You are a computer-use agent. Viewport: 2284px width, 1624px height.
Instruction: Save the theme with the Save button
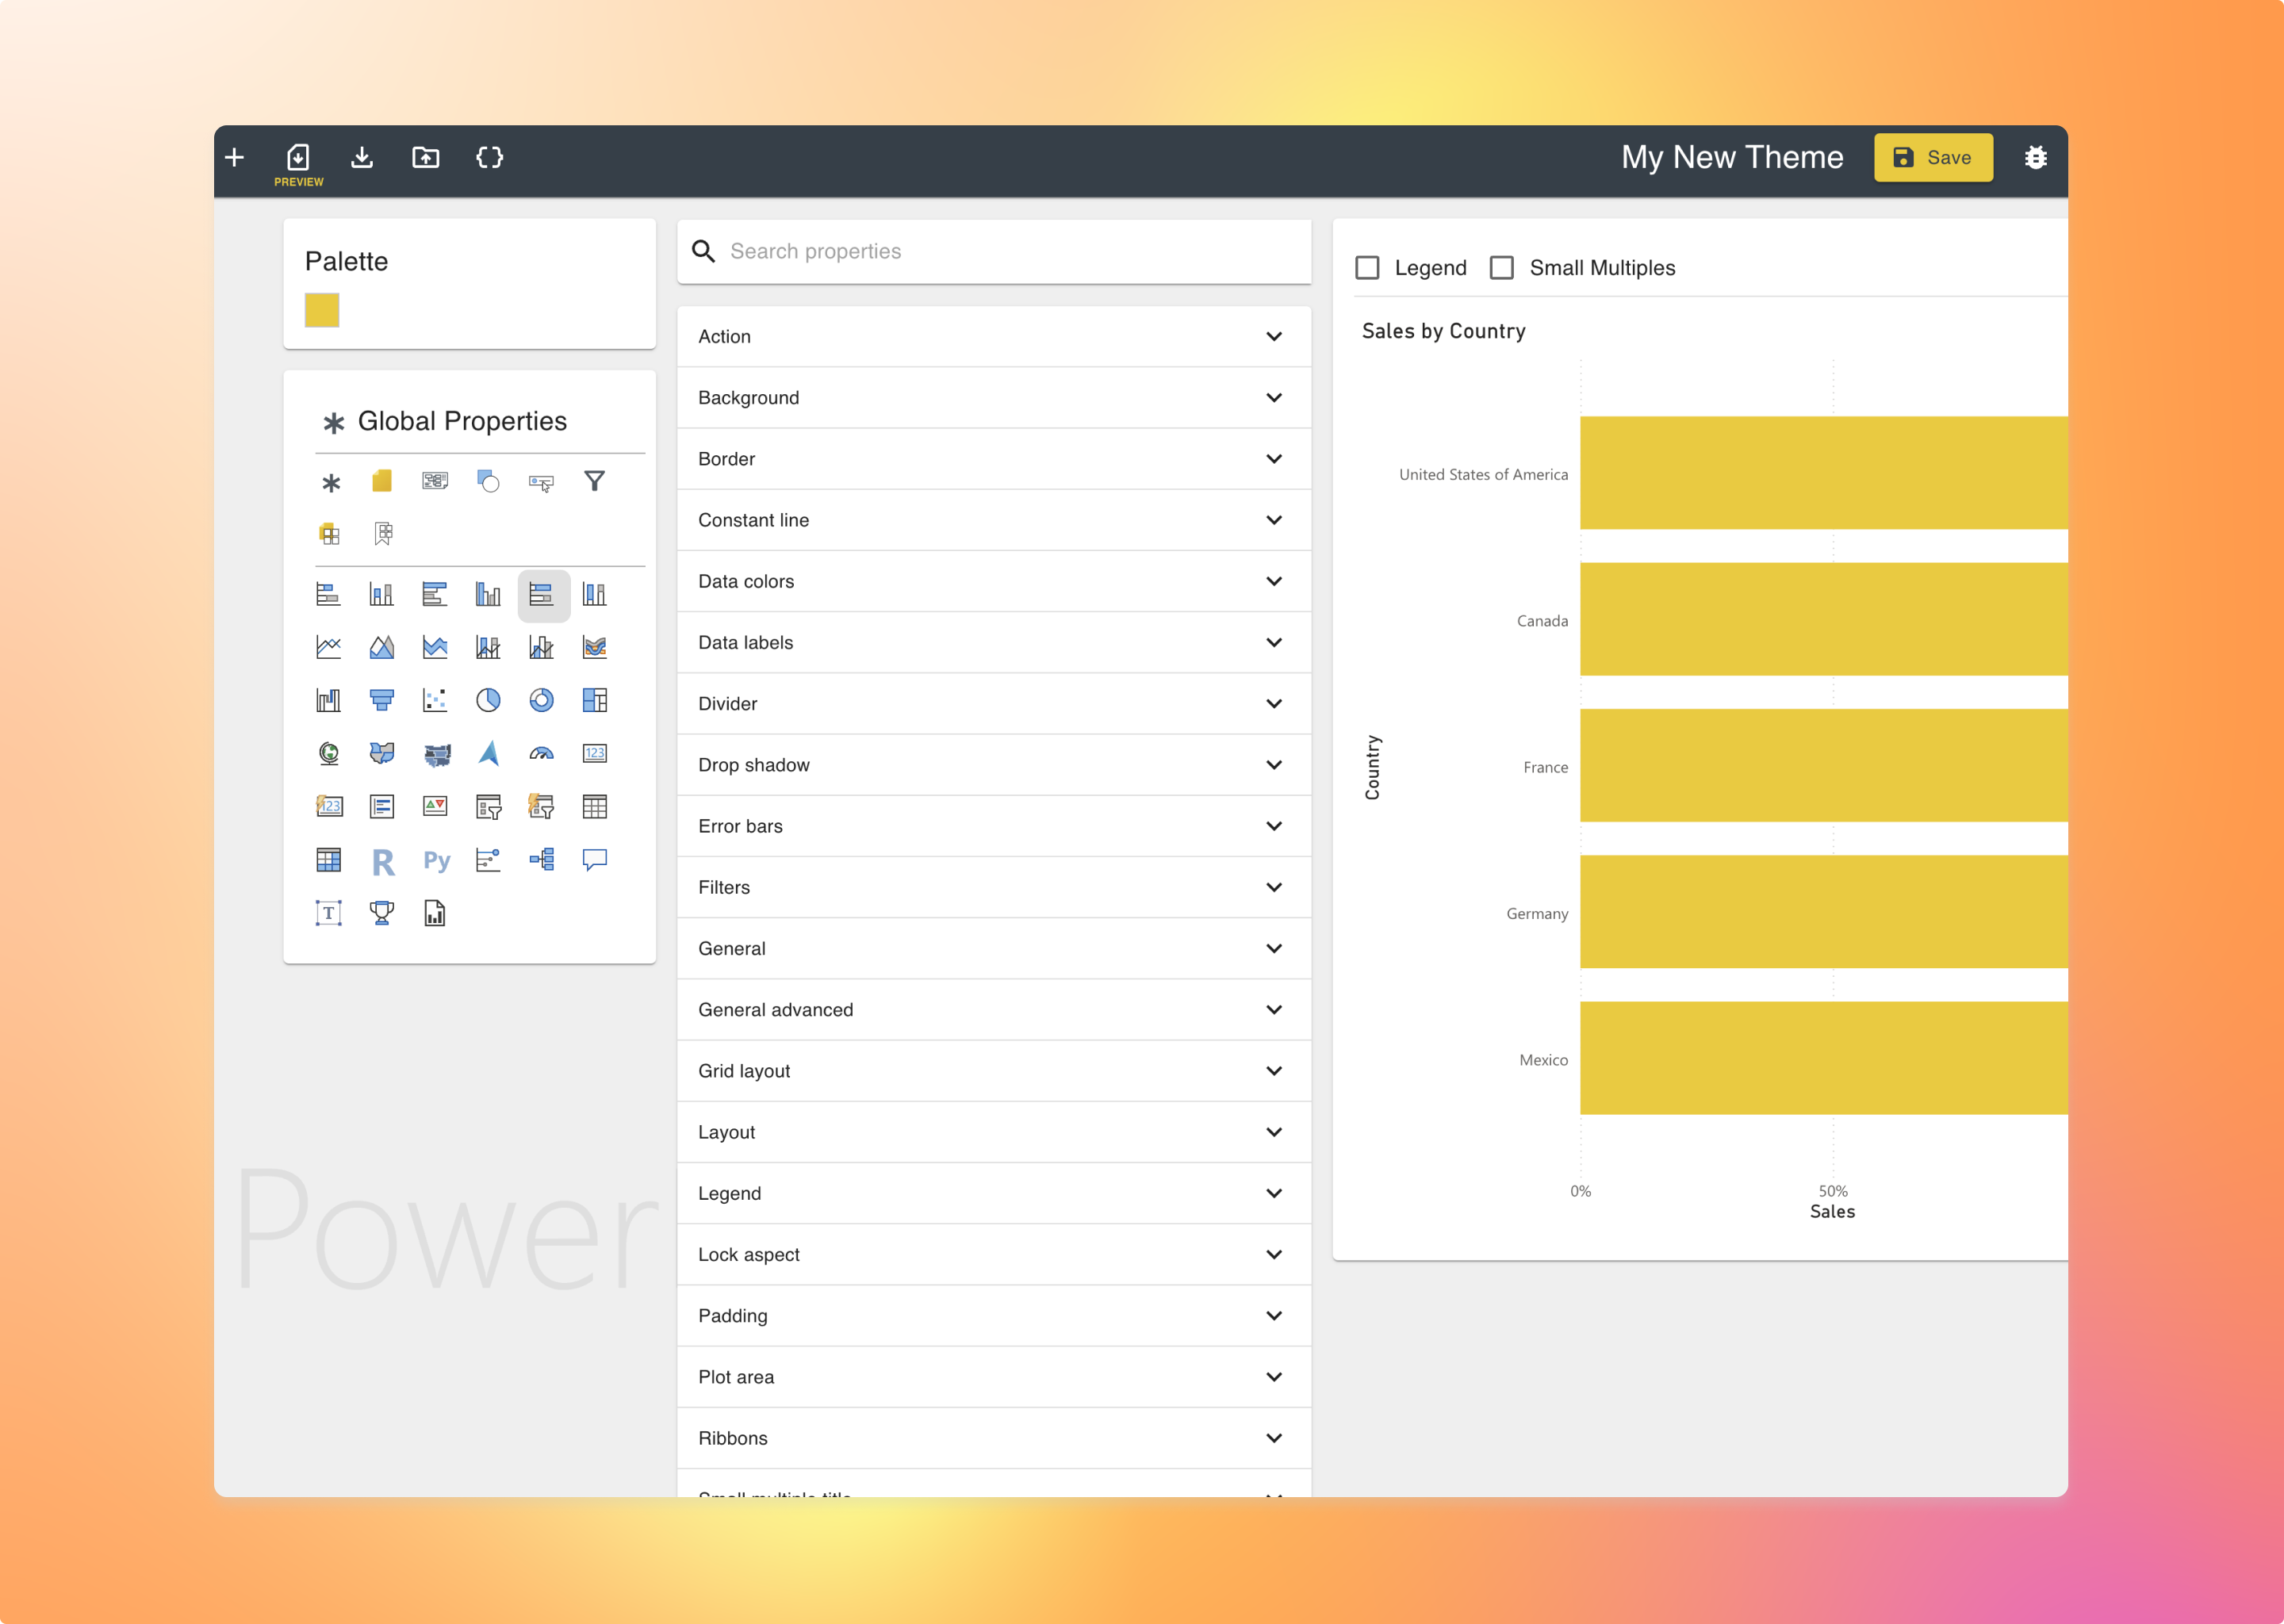point(1933,158)
